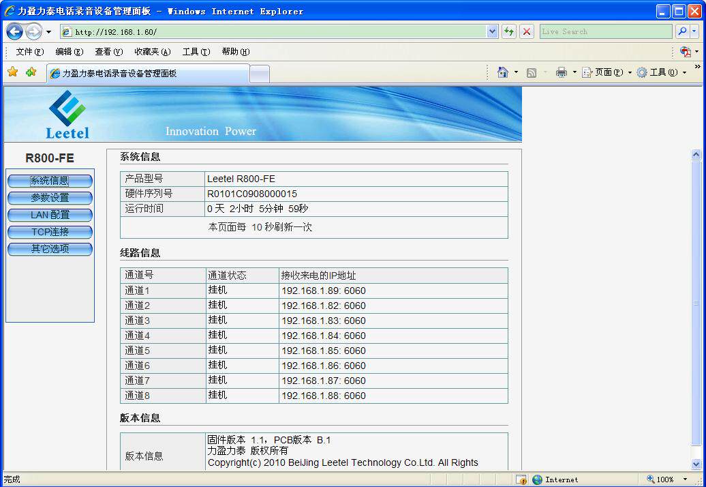
Task: Open the recent pages dropdown next to Forward
Action: point(48,32)
